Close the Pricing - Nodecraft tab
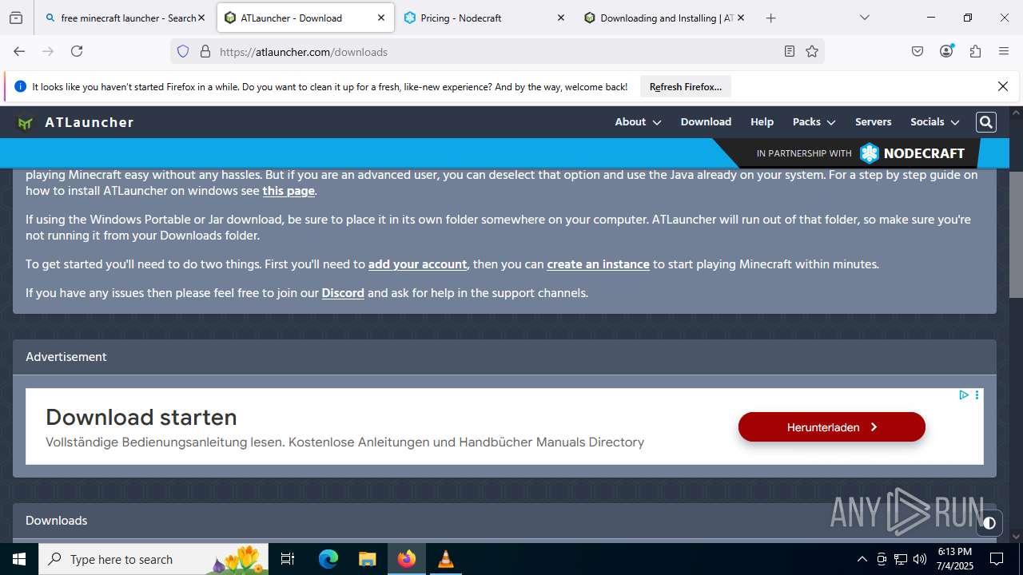Image resolution: width=1023 pixels, height=575 pixels. coord(560,18)
